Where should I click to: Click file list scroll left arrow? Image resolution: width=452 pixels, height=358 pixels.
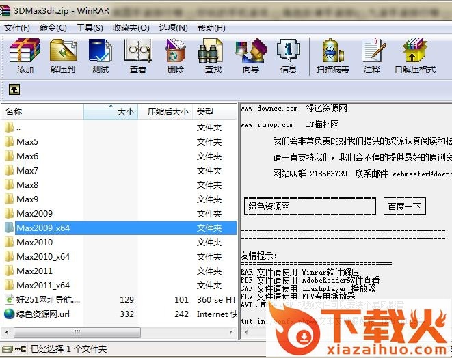(8, 332)
